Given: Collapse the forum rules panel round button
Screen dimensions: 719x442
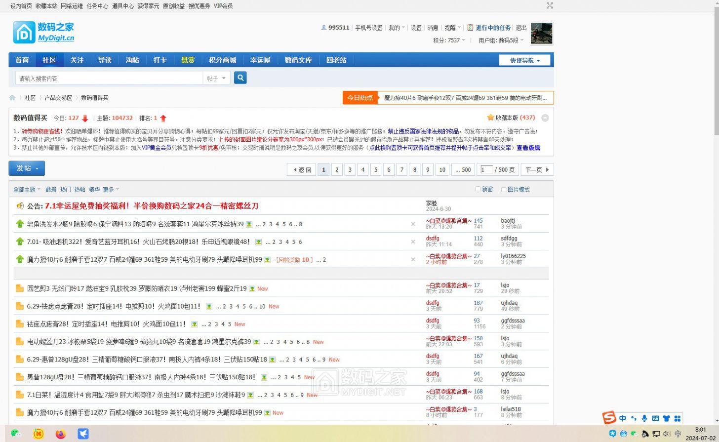Looking at the screenshot, I should coord(545,118).
